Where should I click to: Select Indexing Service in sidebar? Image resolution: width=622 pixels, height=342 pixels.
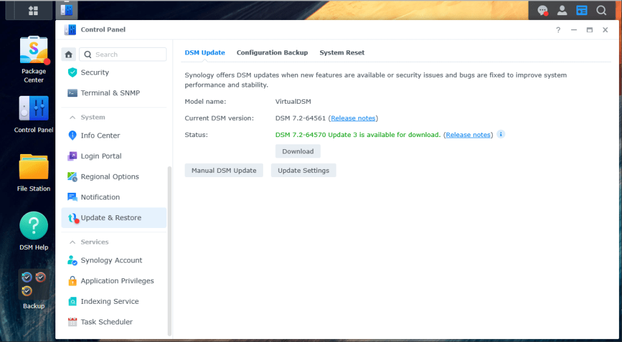tap(114, 301)
